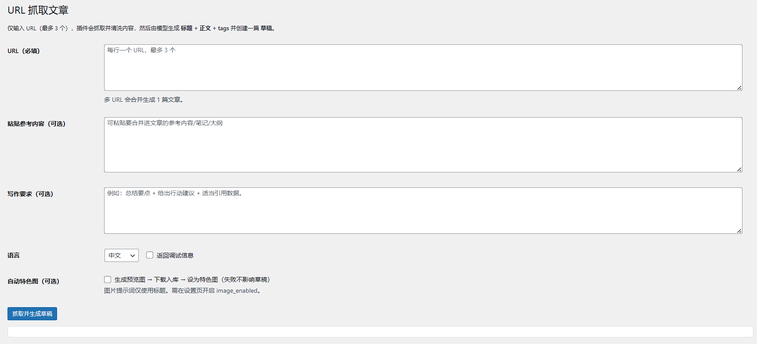Click the 自动特色图（可选）label

tap(33, 281)
